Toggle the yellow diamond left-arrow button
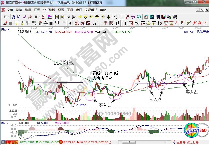Image resolution: width=209 pixels, height=145 pixels. tap(80, 17)
